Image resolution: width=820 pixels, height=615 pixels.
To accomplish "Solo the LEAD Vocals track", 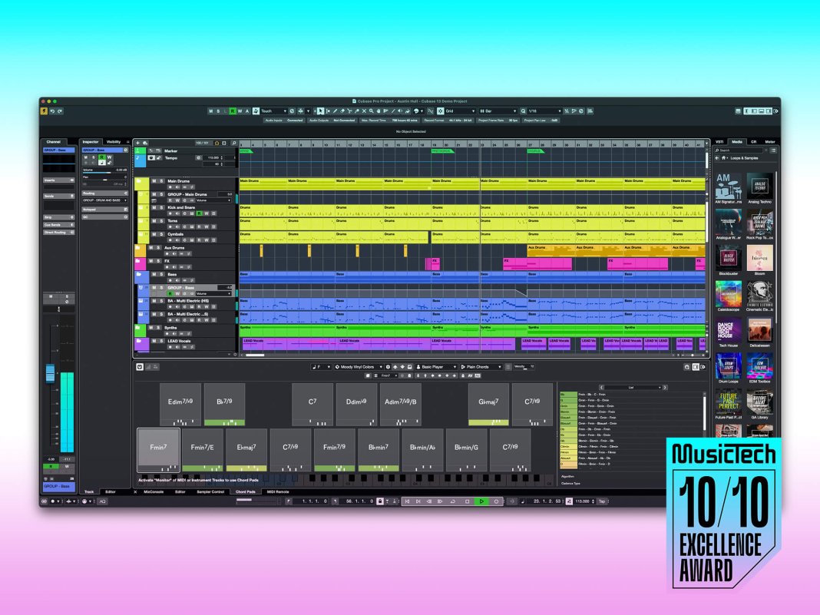I will pyautogui.click(x=162, y=340).
